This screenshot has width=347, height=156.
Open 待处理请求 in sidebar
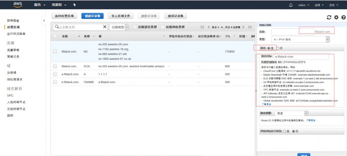tap(15, 79)
